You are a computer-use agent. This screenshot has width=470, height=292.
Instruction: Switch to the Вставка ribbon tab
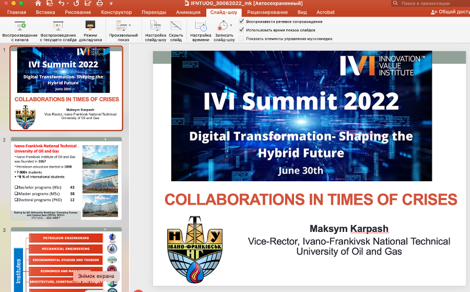click(46, 12)
